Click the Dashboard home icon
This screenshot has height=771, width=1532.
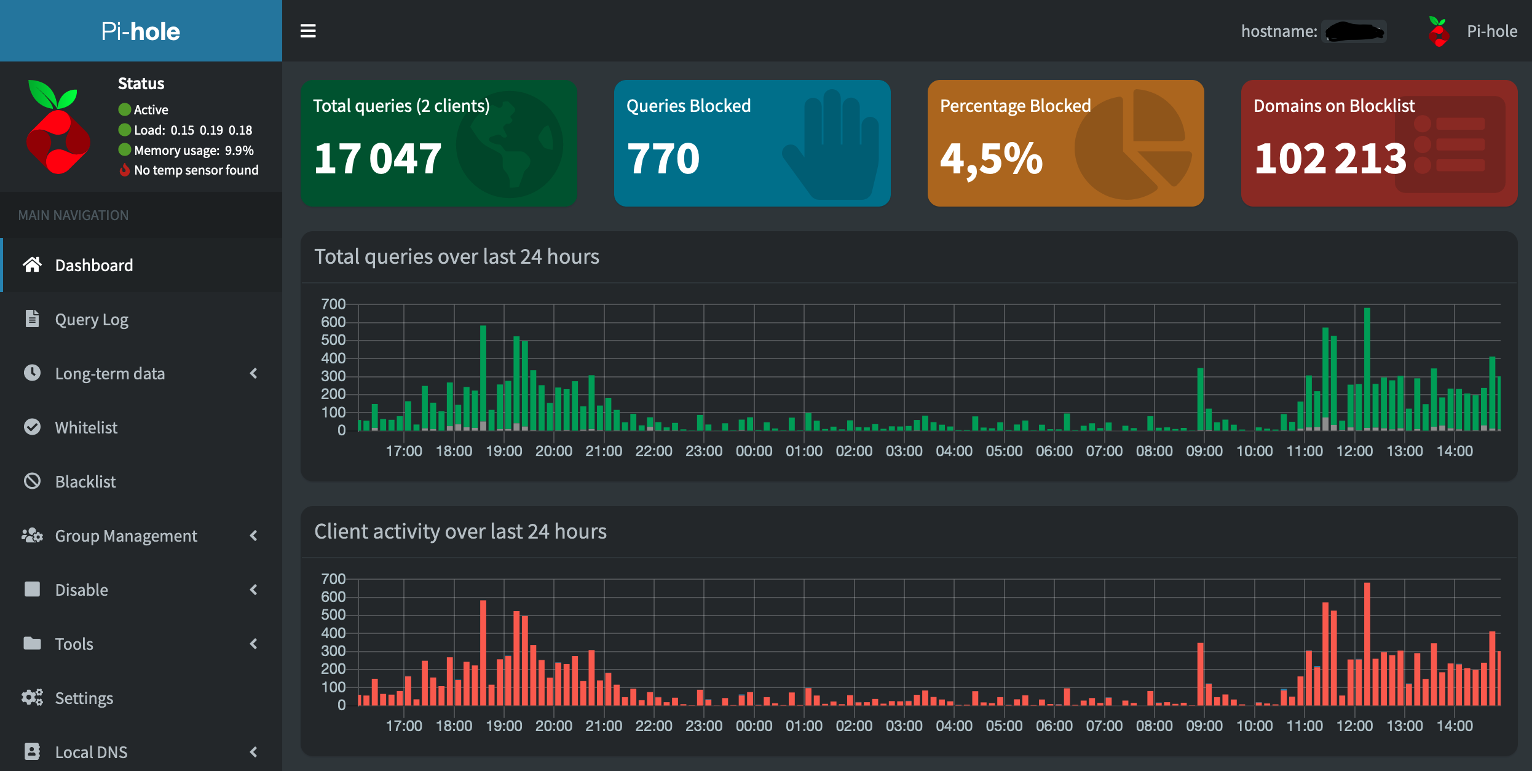(32, 265)
